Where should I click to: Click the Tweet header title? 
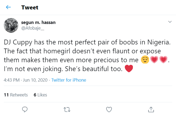30,8
